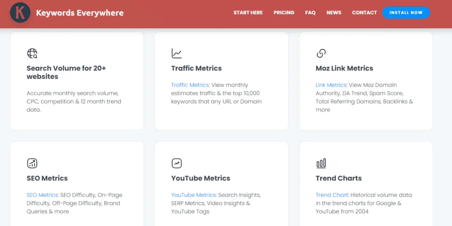The image size is (452, 226).
Task: Click the globe search icon
Action: click(32, 53)
